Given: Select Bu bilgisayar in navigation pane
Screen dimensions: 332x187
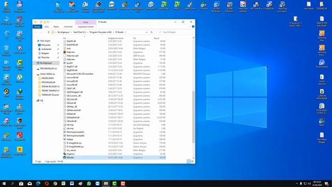Looking at the screenshot, I should click(46, 63).
